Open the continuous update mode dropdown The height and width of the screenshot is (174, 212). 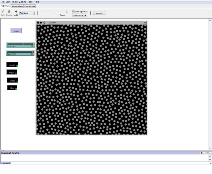79,15
